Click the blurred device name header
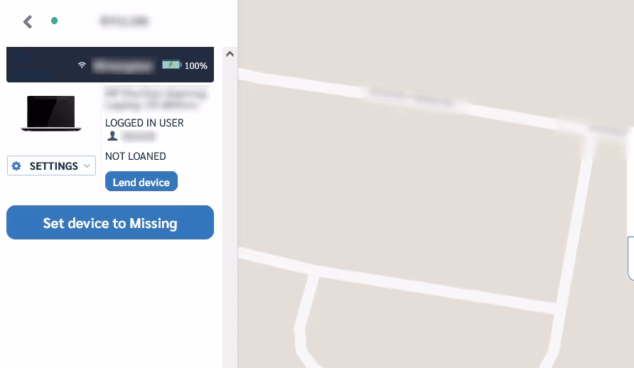 click(124, 21)
